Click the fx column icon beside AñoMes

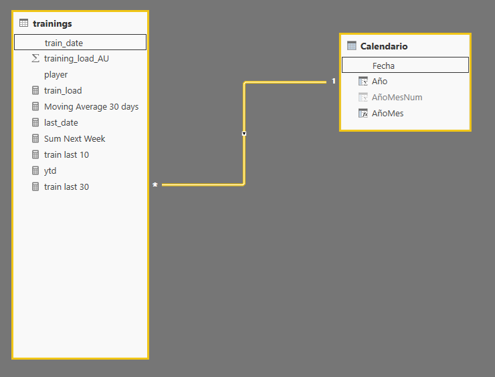click(363, 113)
